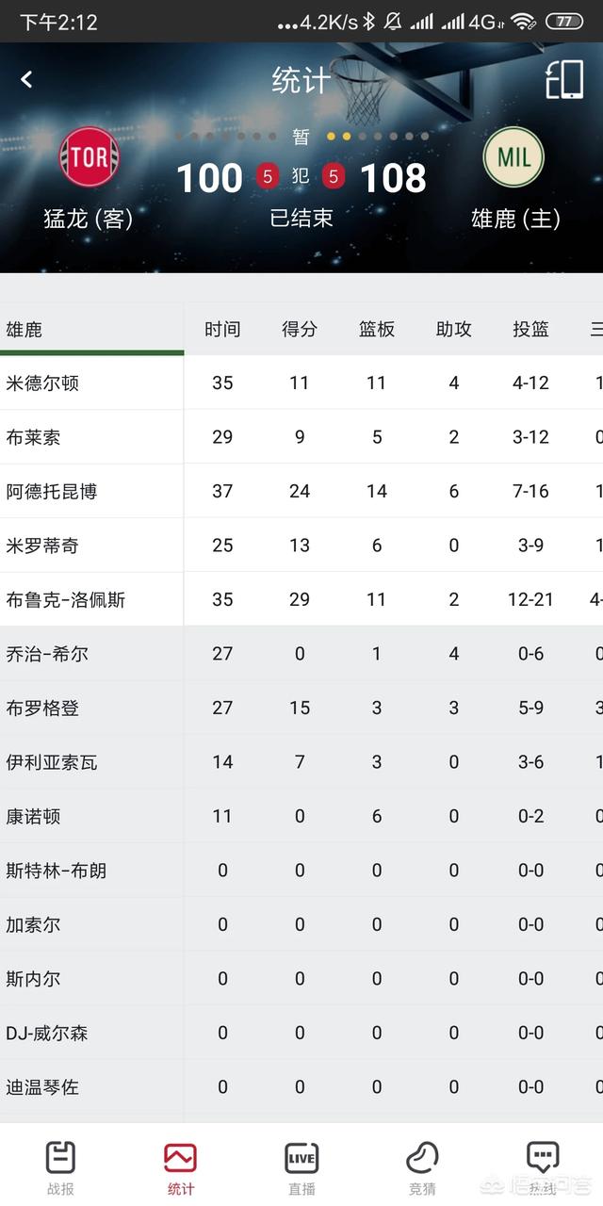
Task: Sort by 得分 points column header
Action: tap(300, 329)
